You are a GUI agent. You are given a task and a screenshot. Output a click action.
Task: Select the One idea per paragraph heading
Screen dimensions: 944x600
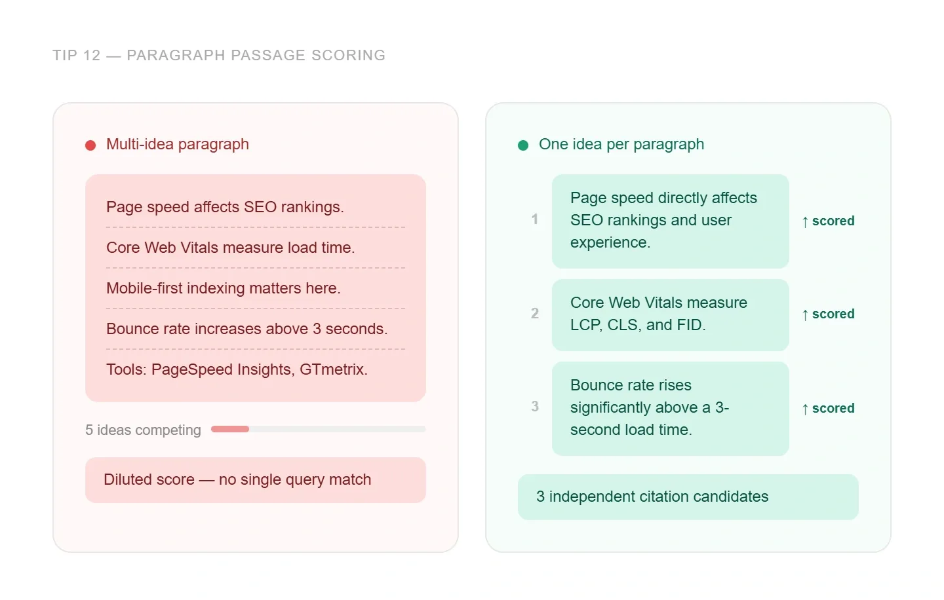(621, 144)
